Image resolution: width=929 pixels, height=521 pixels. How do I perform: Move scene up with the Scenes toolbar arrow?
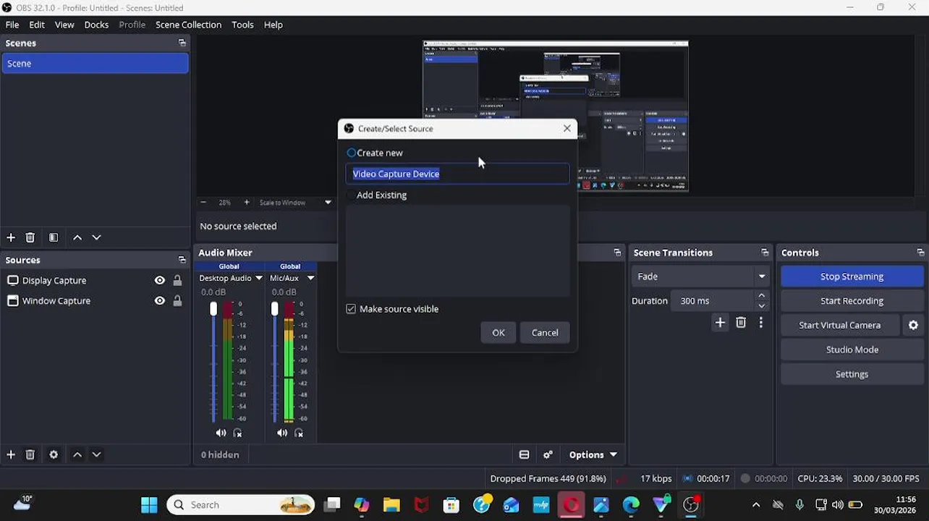[77, 237]
